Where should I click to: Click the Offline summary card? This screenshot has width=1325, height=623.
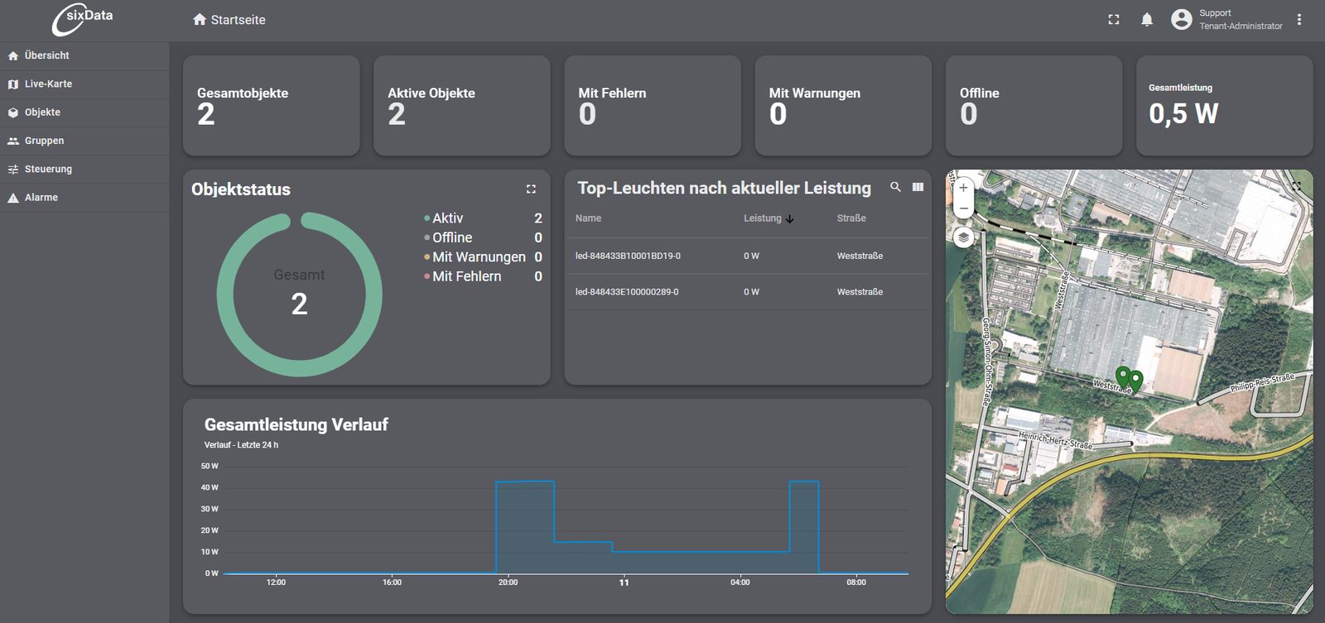pyautogui.click(x=1034, y=106)
